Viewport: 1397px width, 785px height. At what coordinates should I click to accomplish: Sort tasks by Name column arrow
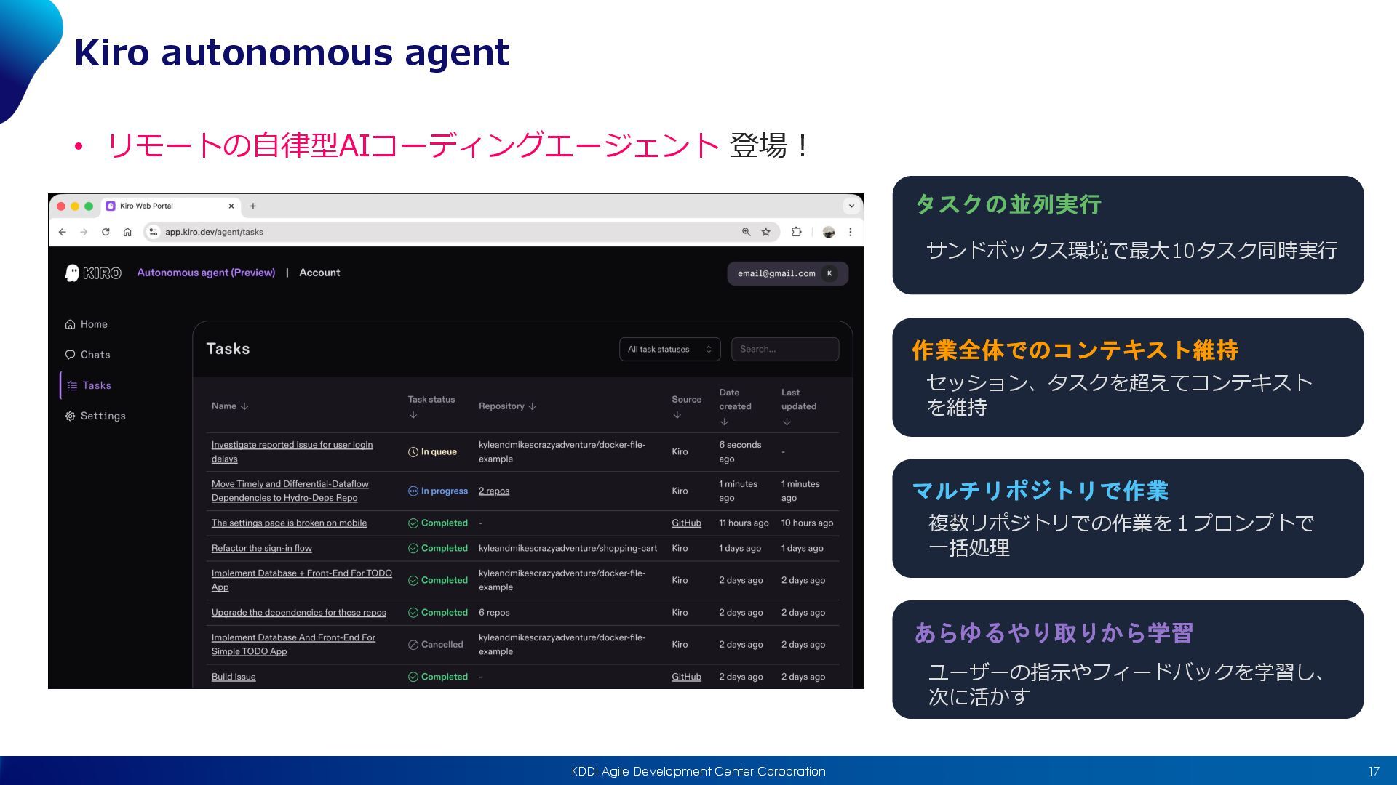pyautogui.click(x=244, y=406)
